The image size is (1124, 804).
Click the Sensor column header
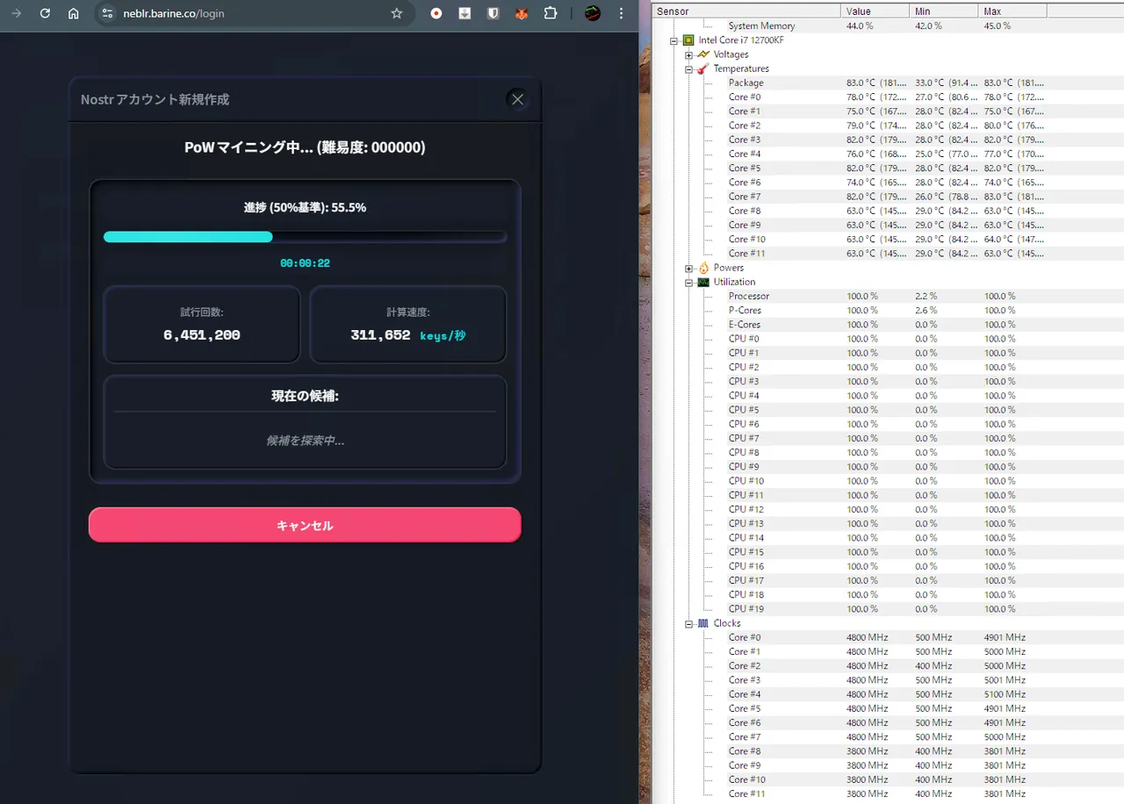(x=746, y=11)
